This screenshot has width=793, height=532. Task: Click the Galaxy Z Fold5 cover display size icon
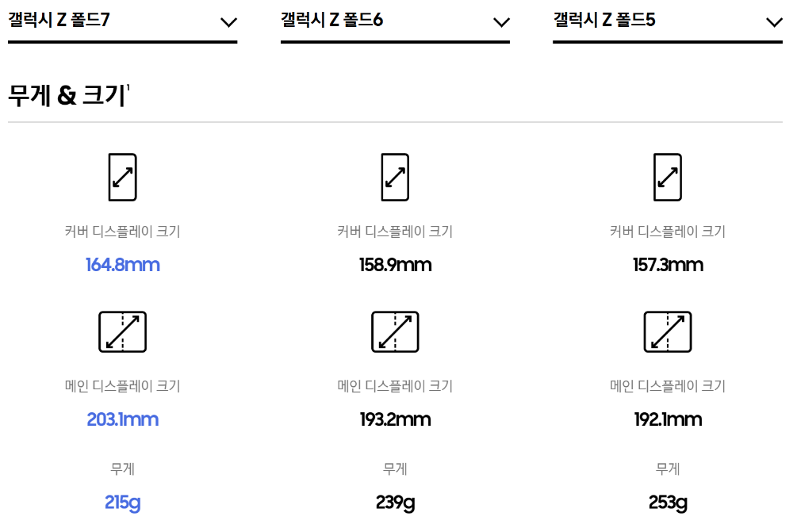coord(668,177)
